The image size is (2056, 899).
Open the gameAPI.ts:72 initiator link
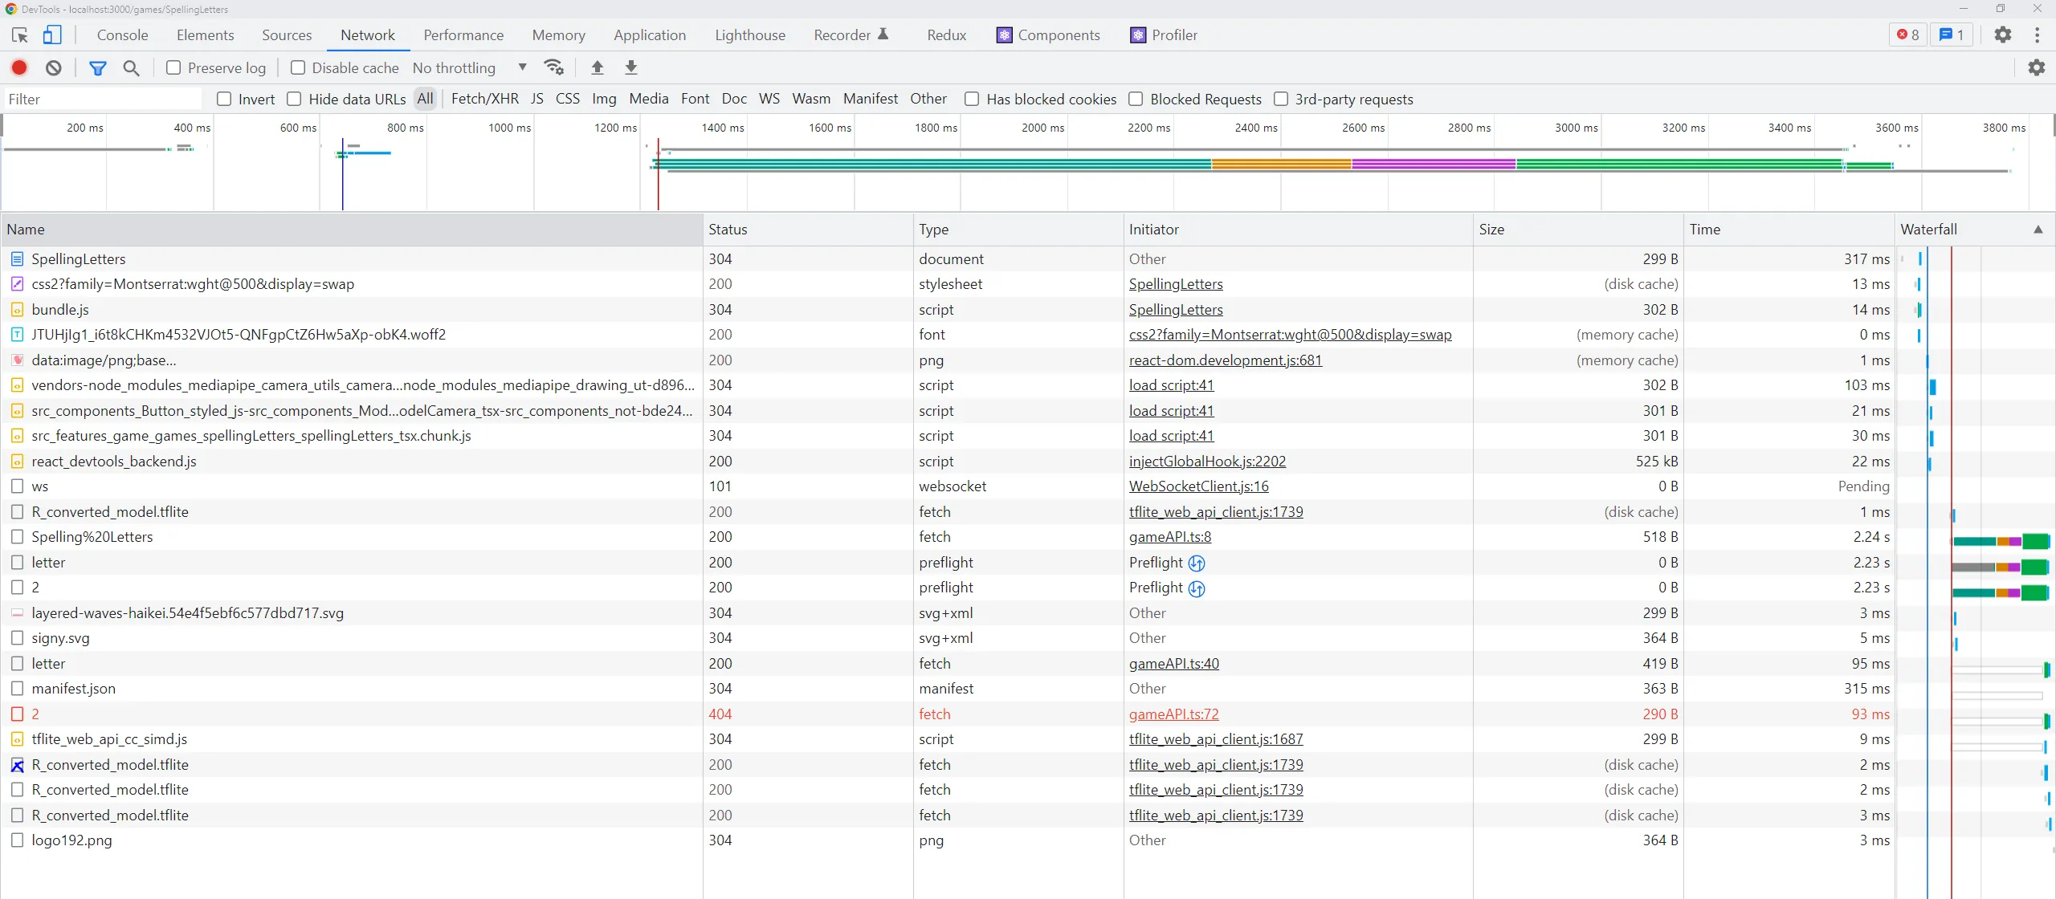(1173, 714)
